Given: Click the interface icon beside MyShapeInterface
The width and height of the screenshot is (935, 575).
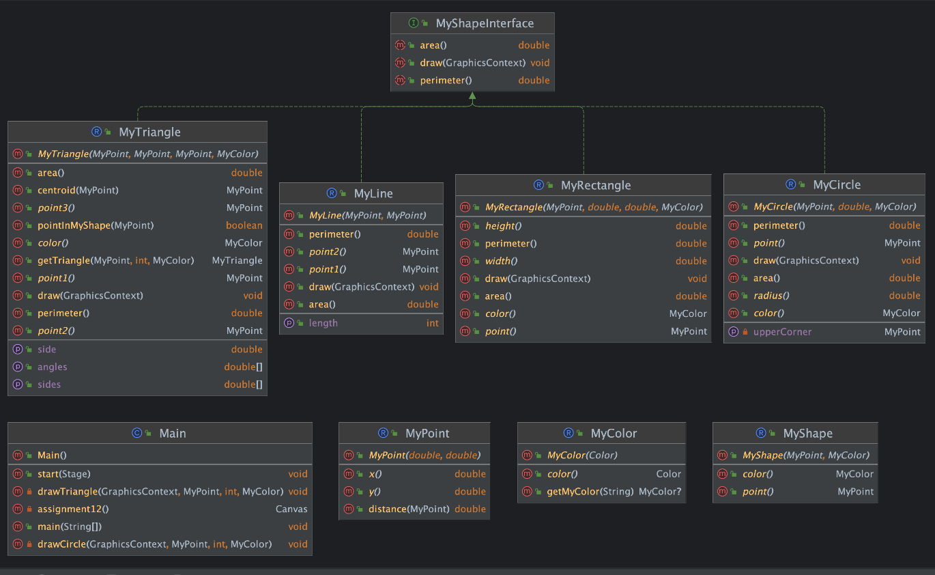Looking at the screenshot, I should (x=414, y=23).
